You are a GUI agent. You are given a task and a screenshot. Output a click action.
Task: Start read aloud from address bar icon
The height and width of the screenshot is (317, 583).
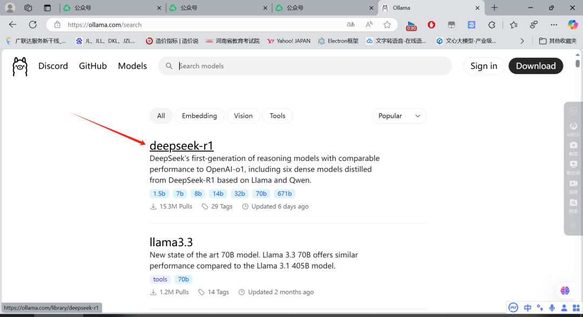(x=369, y=24)
